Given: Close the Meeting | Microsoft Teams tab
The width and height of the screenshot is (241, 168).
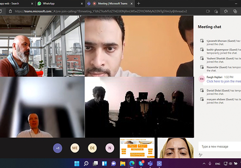Looking at the screenshot, I should (x=131, y=4).
